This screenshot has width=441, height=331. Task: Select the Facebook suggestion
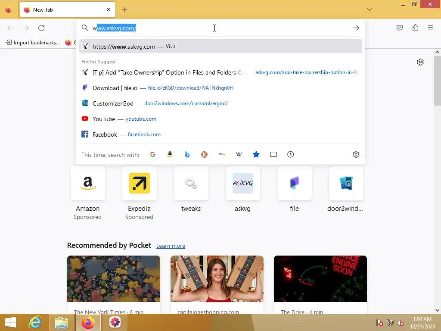point(220,134)
